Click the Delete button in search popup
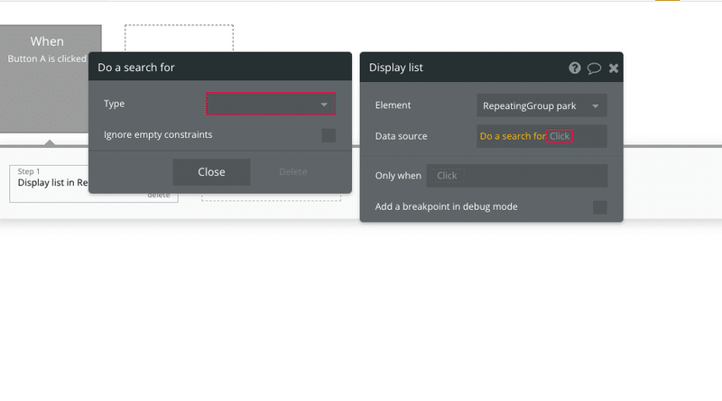 coord(292,172)
